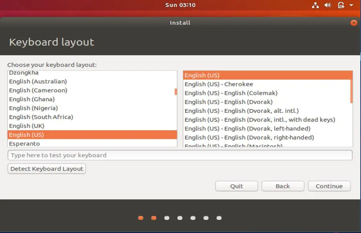Screen dimensions: 361x233
Task: Click the second progress dot indicator
Action: (x=154, y=218)
